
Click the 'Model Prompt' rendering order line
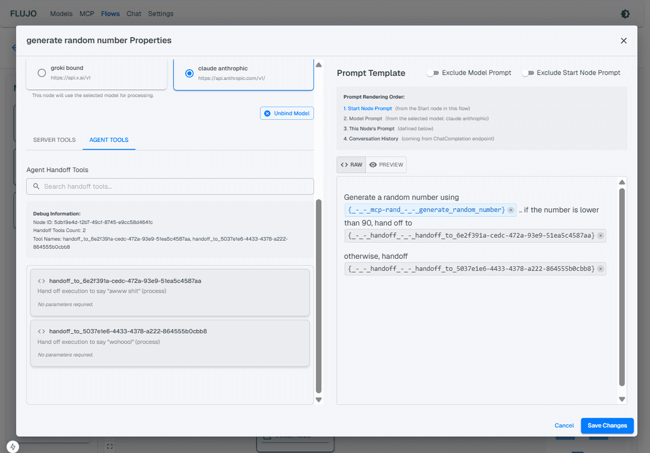416,119
